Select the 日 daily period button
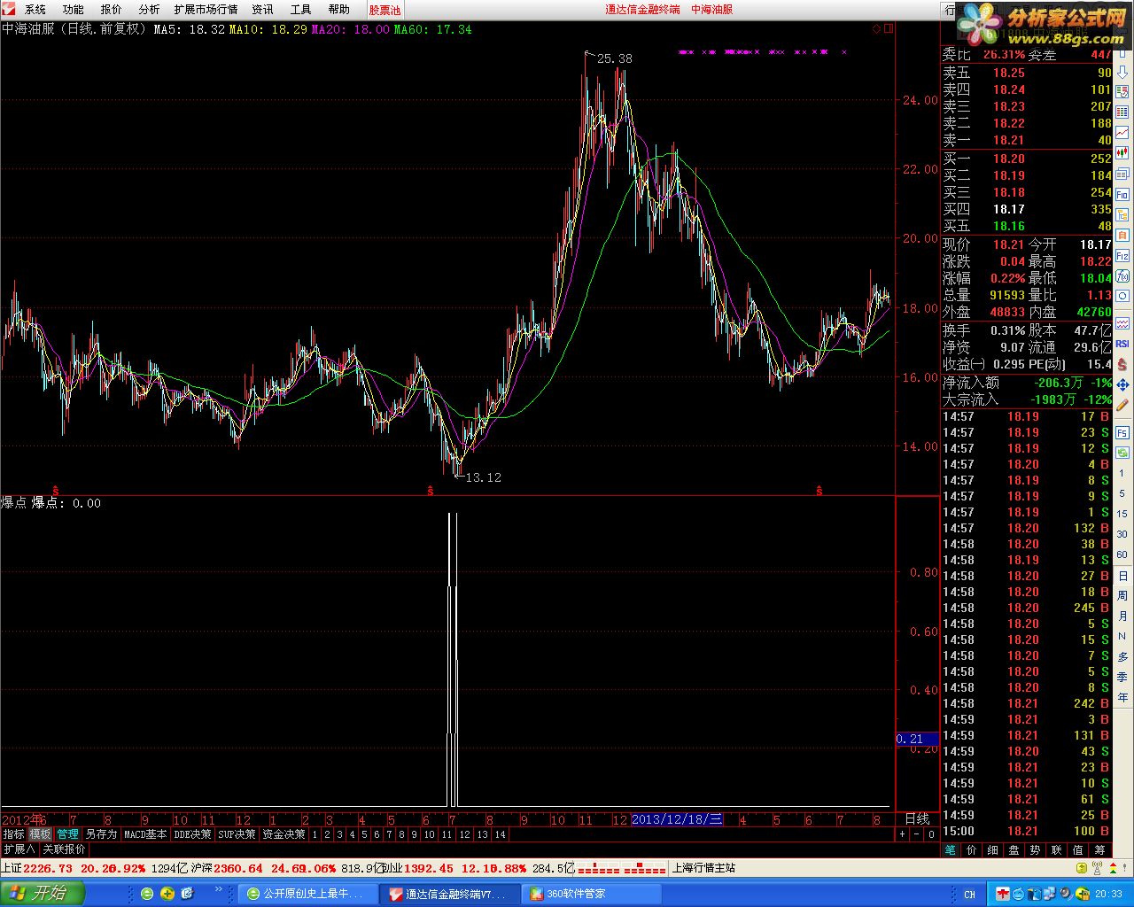 point(1122,575)
